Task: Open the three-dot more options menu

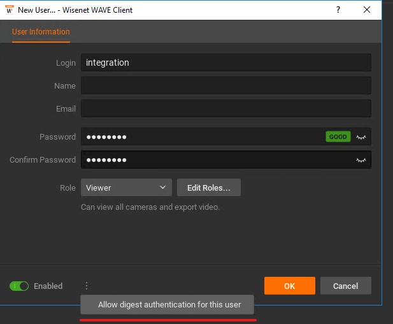Action: 87,286
